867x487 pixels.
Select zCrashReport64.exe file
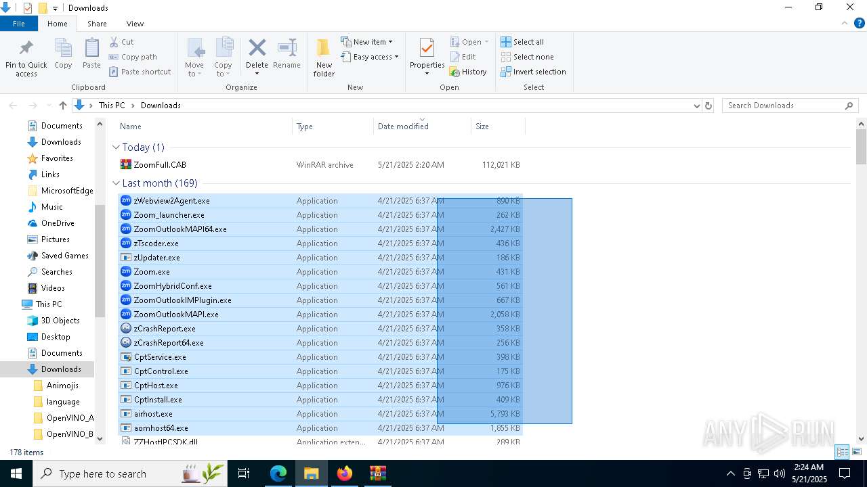point(321,343)
